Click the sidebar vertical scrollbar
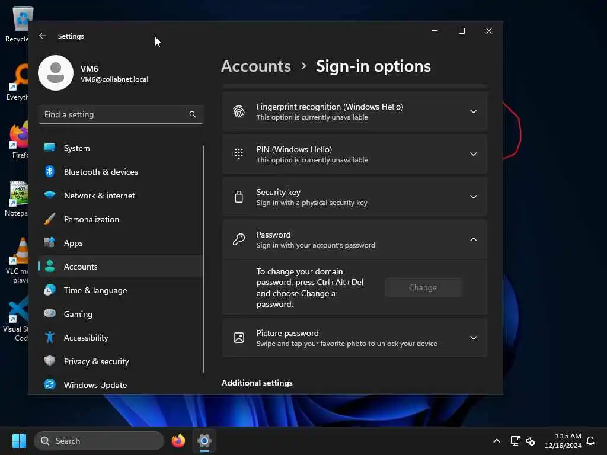 203,259
